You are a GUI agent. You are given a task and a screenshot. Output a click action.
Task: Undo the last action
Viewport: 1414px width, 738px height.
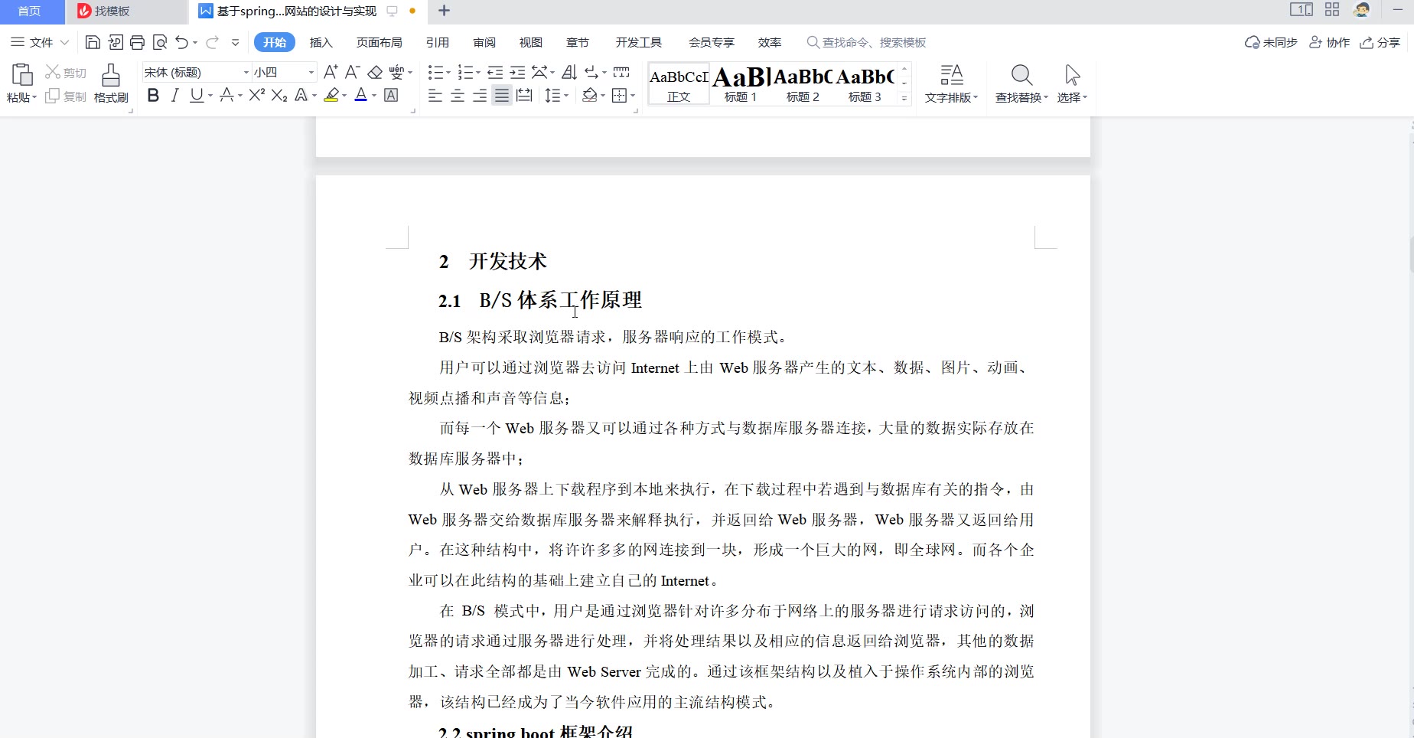[181, 42]
